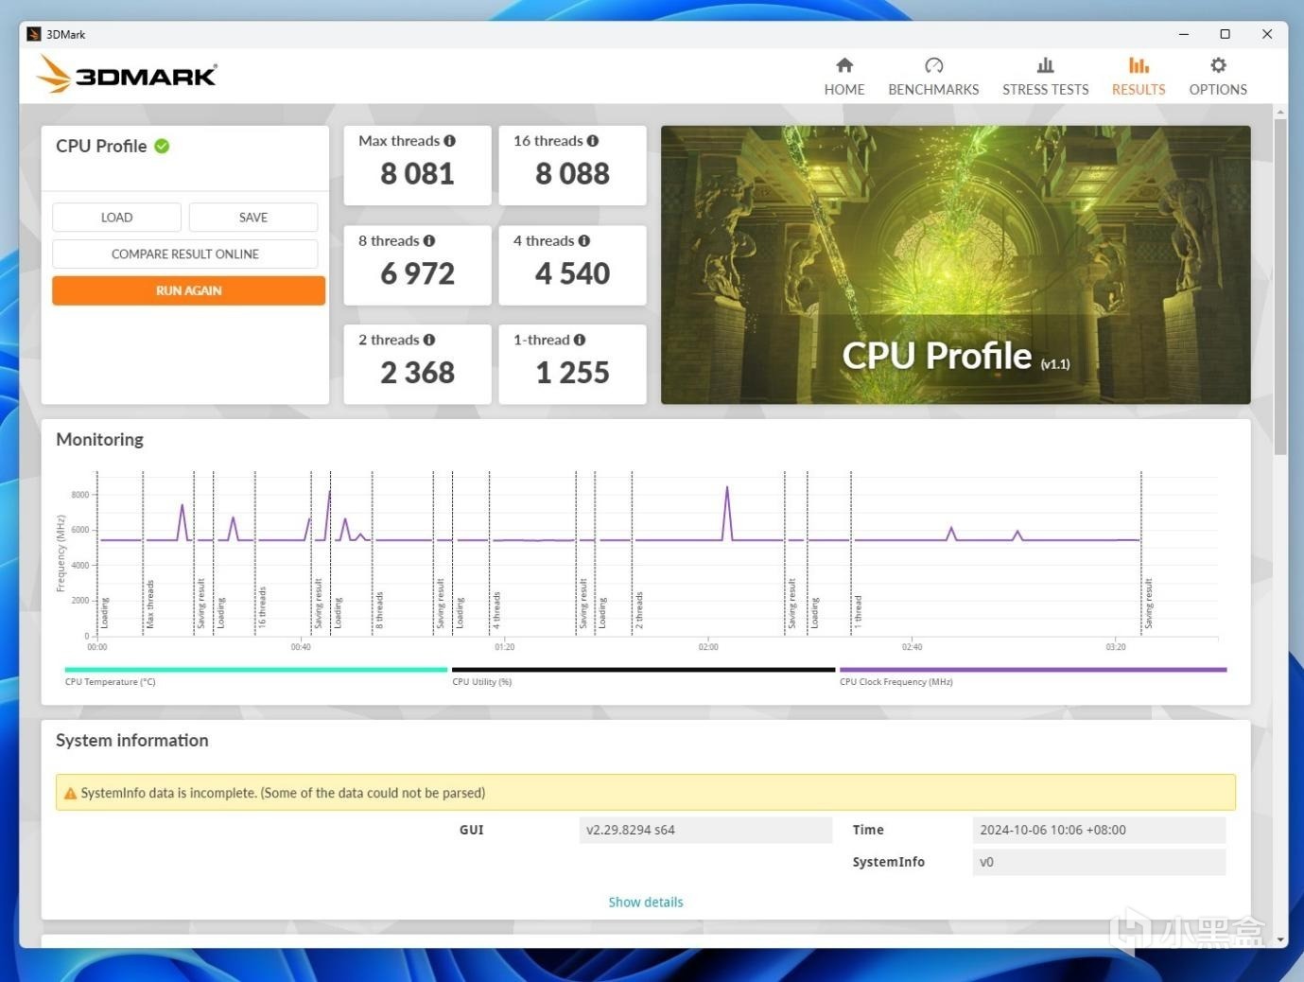
Task: Click the 3DMark logo
Action: click(127, 74)
